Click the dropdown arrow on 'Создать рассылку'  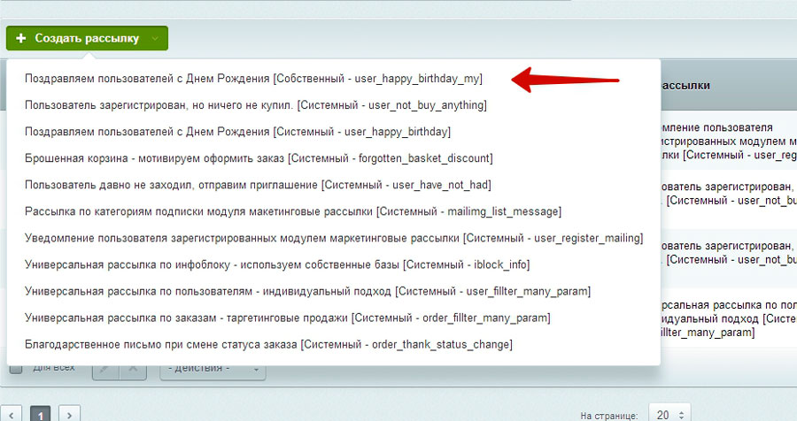click(156, 38)
